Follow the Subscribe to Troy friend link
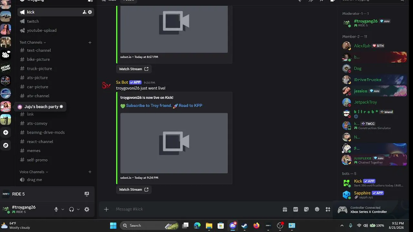The image size is (413, 232). point(149,106)
